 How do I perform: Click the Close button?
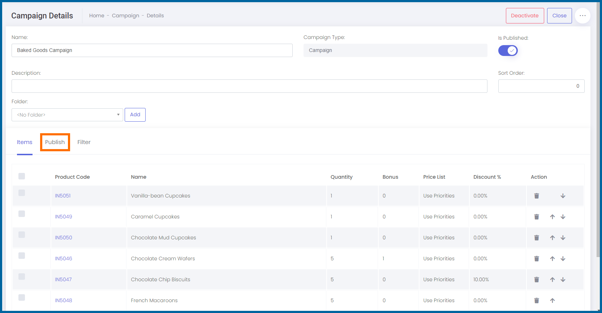pyautogui.click(x=559, y=16)
